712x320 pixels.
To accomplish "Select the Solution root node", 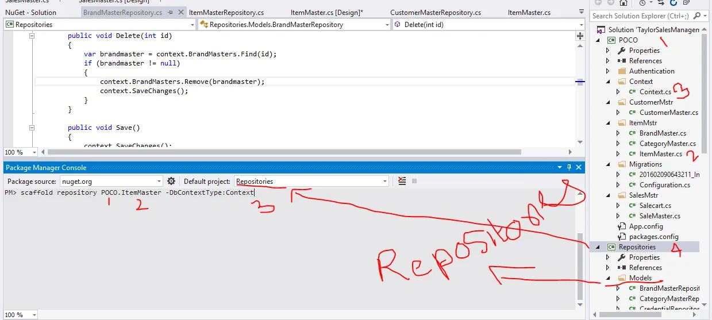I will click(654, 30).
